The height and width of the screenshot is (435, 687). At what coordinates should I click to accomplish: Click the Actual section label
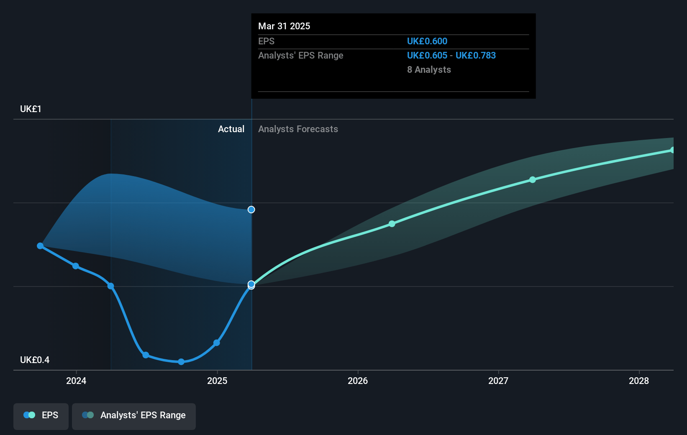click(x=231, y=129)
